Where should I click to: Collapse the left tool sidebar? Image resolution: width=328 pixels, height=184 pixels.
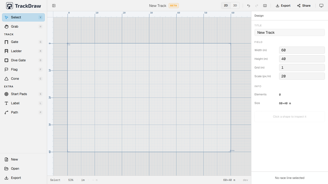click(x=54, y=5)
